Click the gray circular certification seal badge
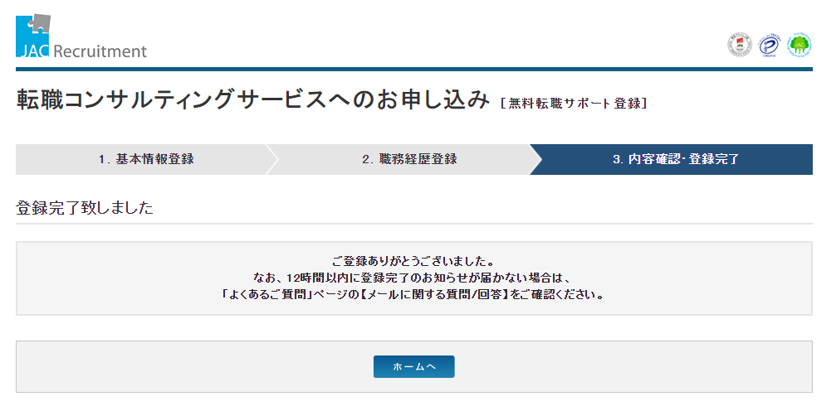 coord(740,46)
